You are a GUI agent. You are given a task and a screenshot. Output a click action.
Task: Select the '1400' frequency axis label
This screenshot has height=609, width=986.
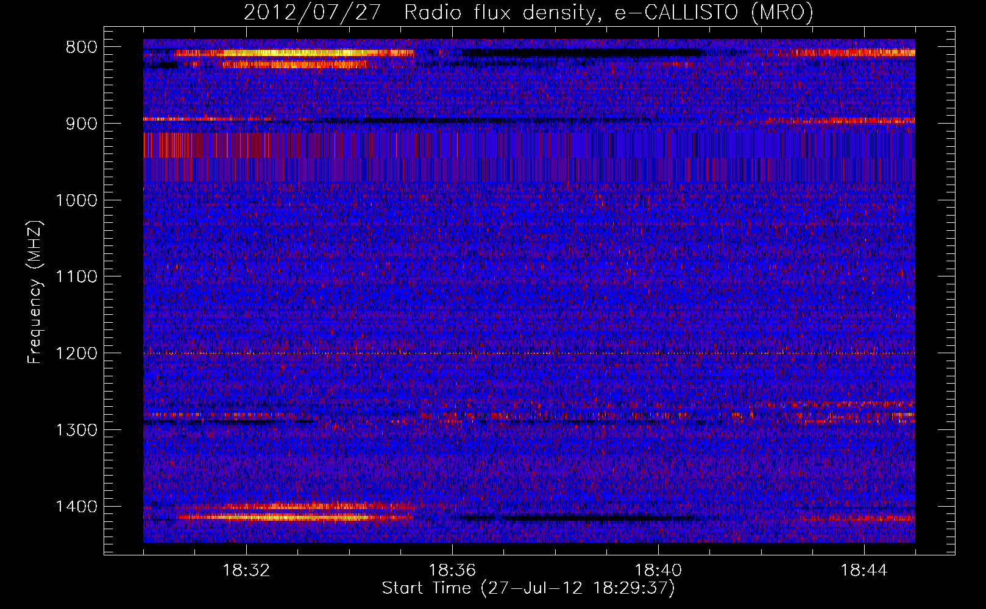pyautogui.click(x=76, y=507)
